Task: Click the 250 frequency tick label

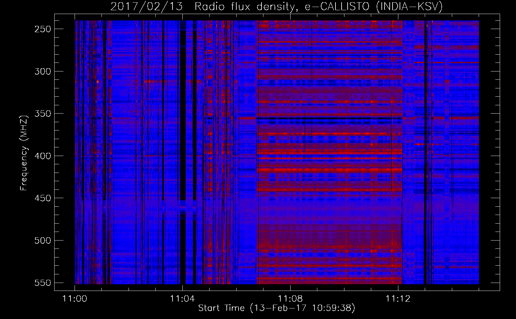Action: tap(43, 29)
